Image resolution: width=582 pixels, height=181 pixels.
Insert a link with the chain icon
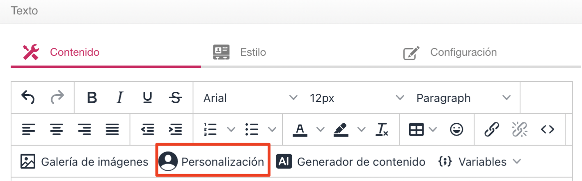point(491,130)
